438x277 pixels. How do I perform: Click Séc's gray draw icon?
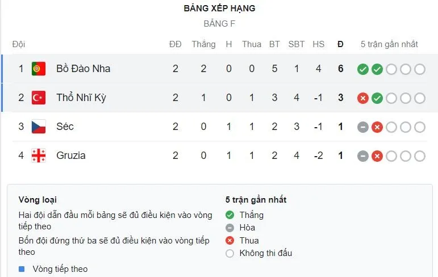click(x=363, y=127)
